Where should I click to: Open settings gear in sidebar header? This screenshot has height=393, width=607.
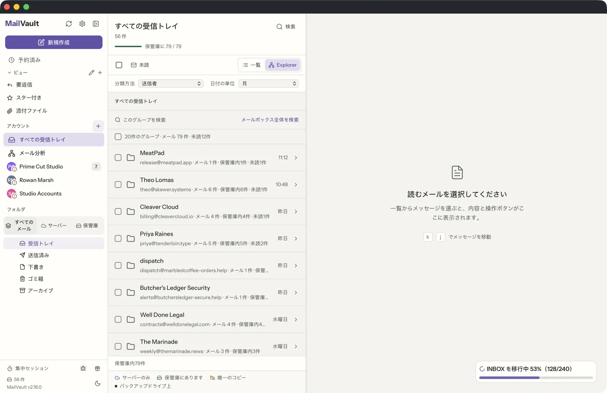[x=82, y=24]
